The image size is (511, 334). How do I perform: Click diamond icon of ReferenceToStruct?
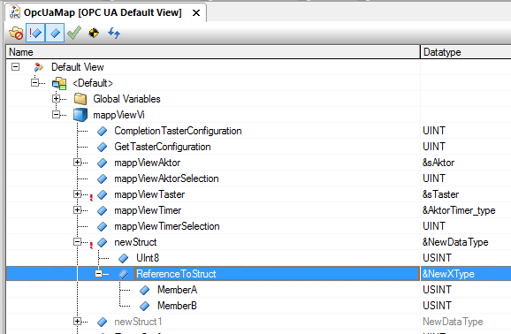click(123, 274)
